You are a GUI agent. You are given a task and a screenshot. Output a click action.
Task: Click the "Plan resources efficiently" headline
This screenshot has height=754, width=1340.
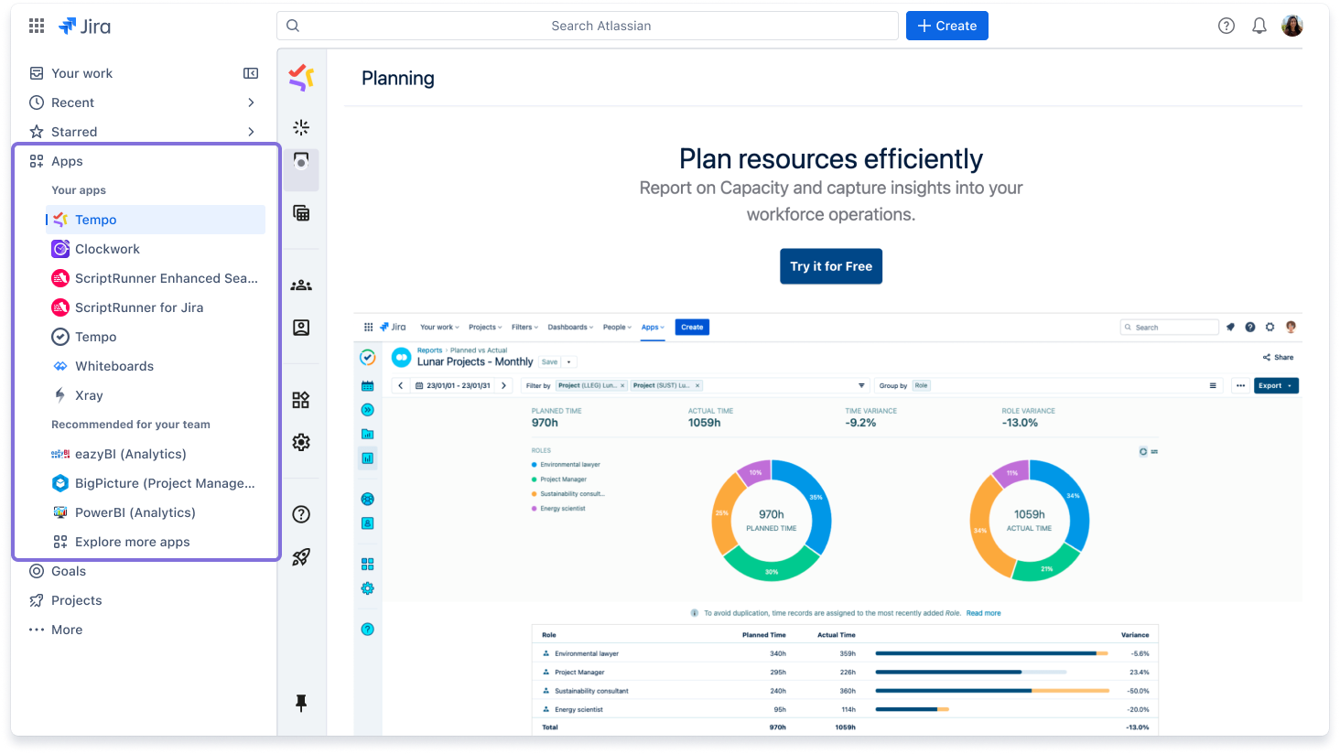point(831,159)
